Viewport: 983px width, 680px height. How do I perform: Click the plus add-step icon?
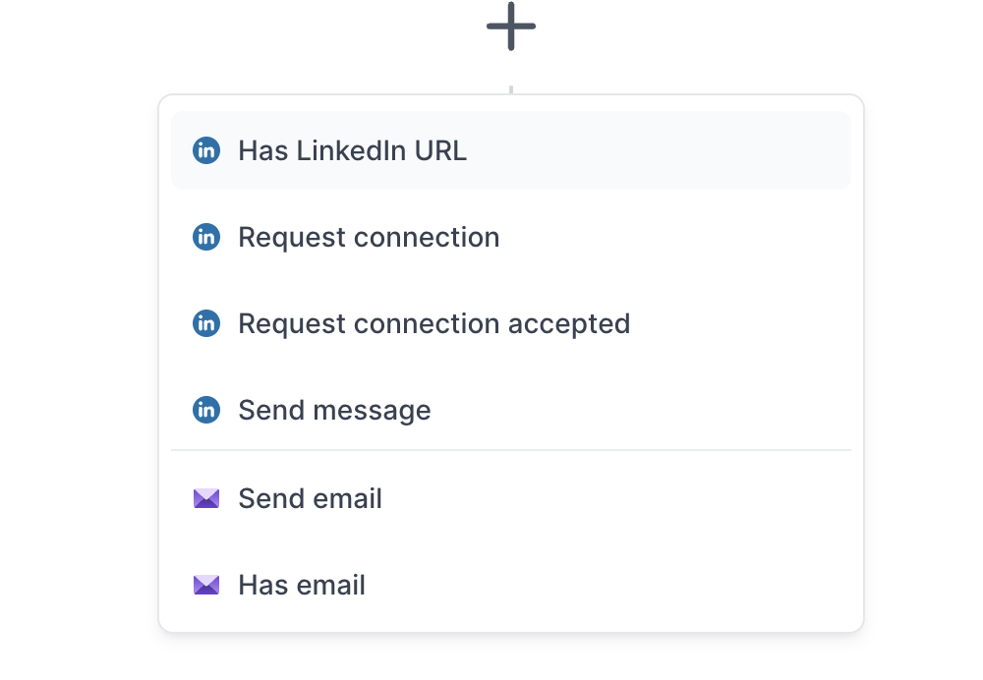511,27
